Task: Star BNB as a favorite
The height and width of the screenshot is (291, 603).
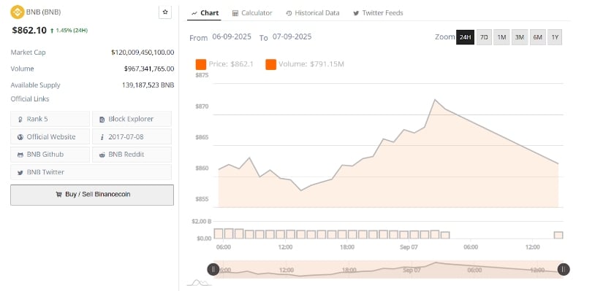Action: pos(165,12)
